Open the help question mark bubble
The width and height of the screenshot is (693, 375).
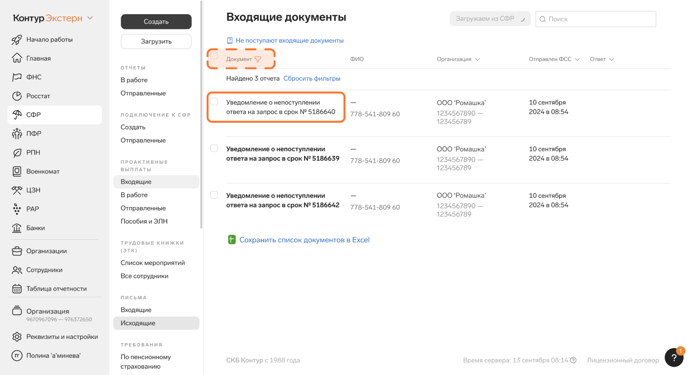[x=674, y=357]
